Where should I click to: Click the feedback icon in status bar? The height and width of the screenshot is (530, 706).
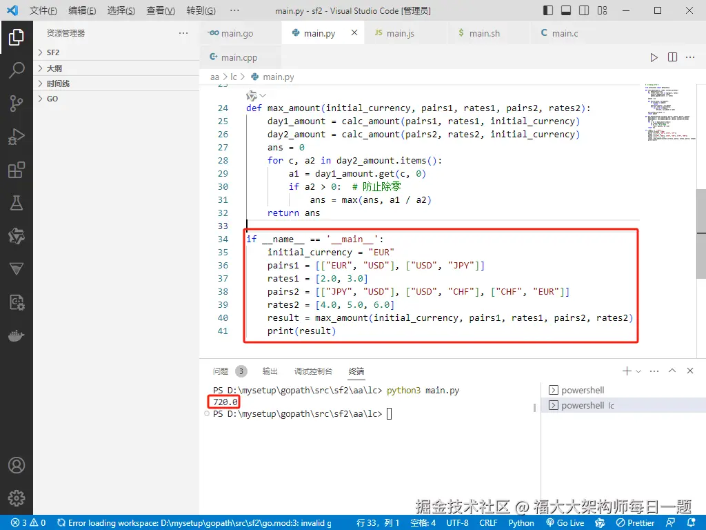pyautogui.click(x=670, y=522)
